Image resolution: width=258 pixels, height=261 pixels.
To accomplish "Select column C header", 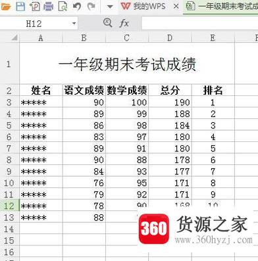I will point(127,37).
